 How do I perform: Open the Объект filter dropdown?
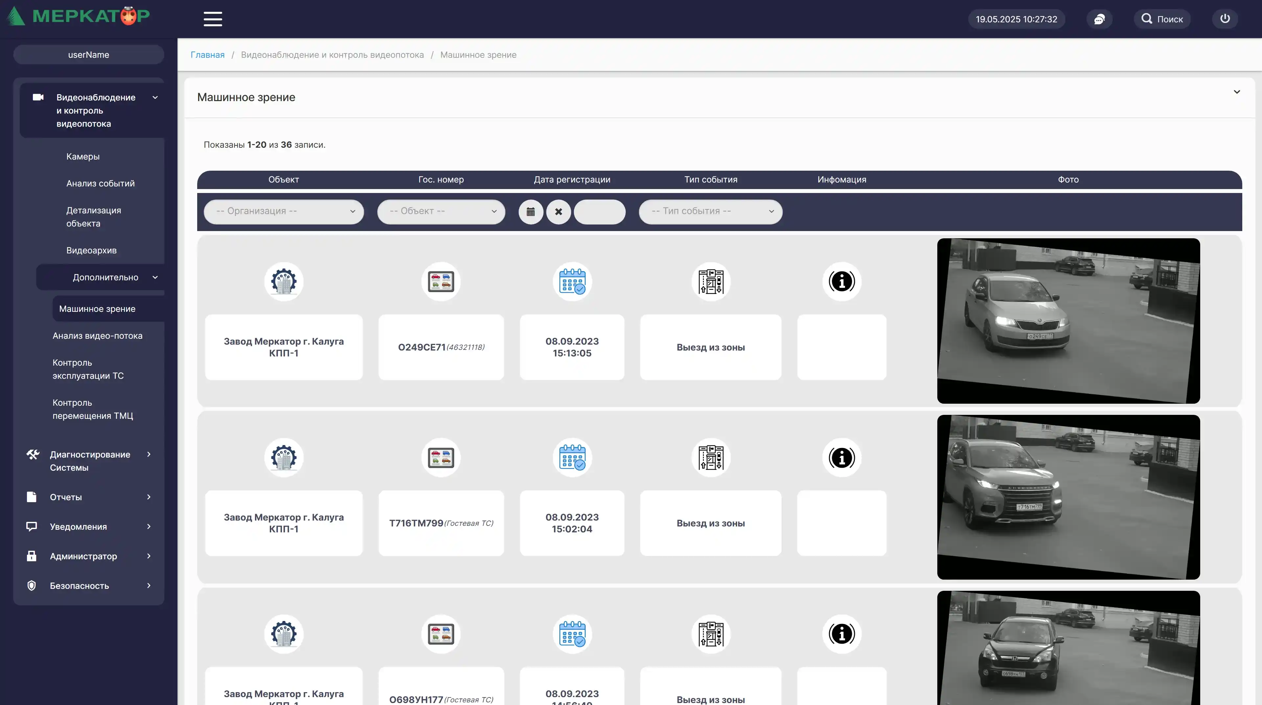click(441, 212)
